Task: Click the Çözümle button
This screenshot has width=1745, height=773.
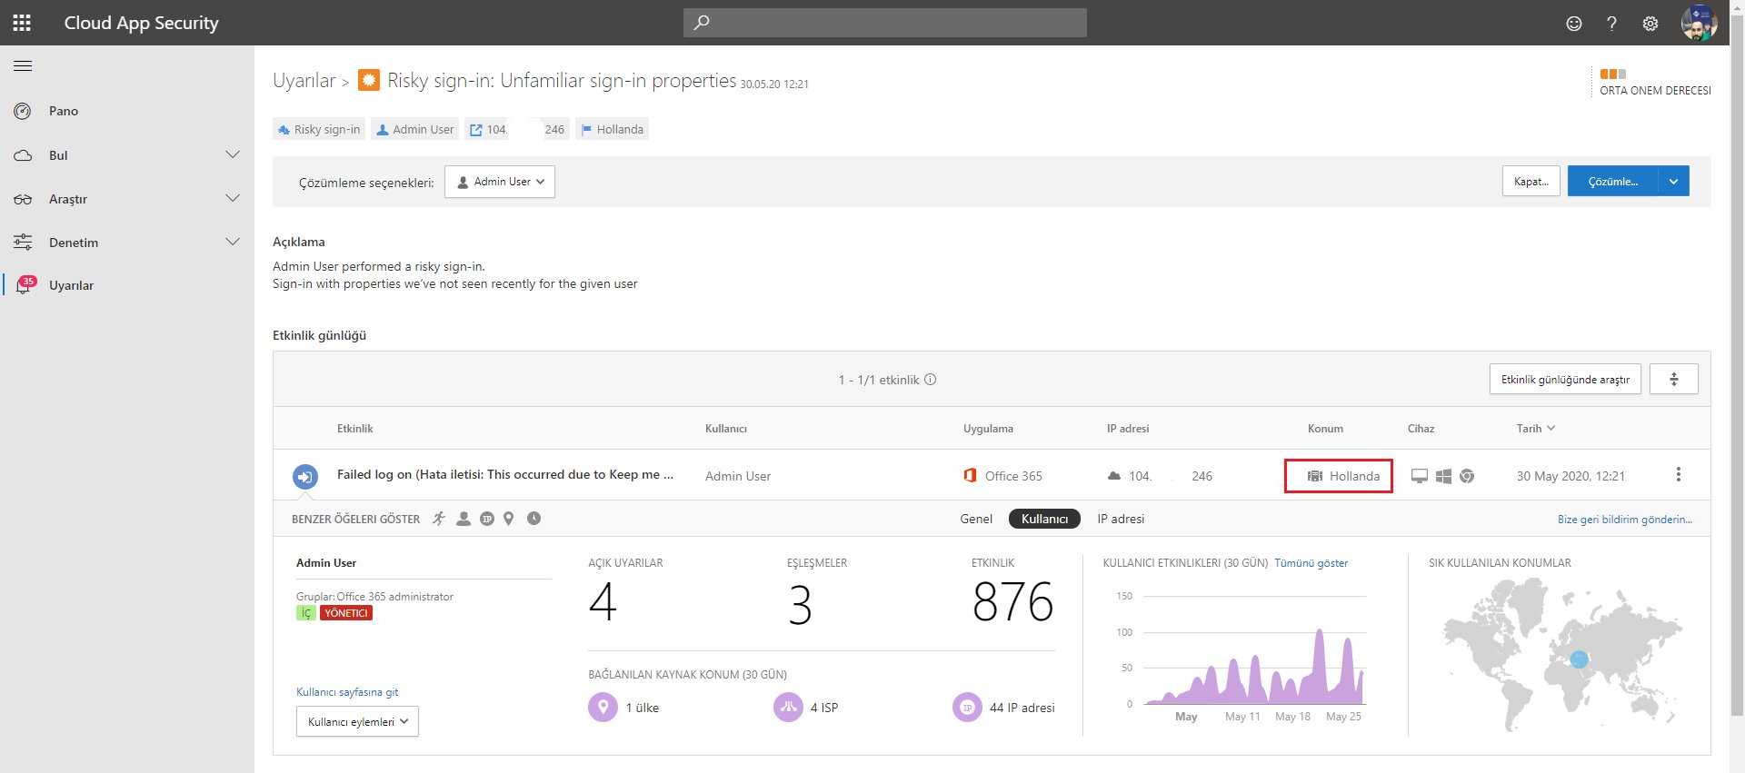Action: pos(1612,182)
